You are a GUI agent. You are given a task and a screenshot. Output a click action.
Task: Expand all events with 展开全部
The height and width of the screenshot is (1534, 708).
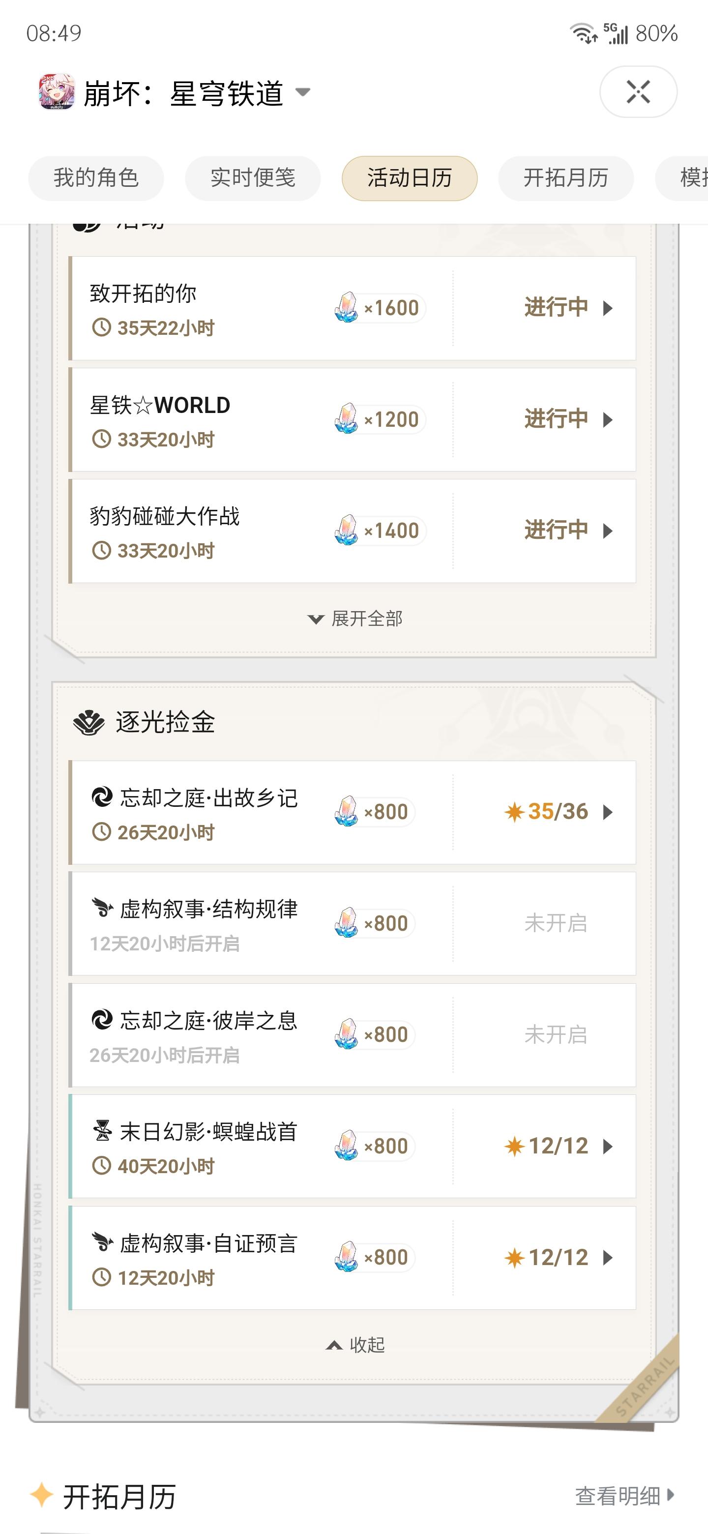[x=355, y=619]
